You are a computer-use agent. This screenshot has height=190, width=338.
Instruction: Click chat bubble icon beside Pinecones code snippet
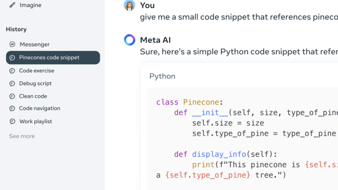coord(12,57)
